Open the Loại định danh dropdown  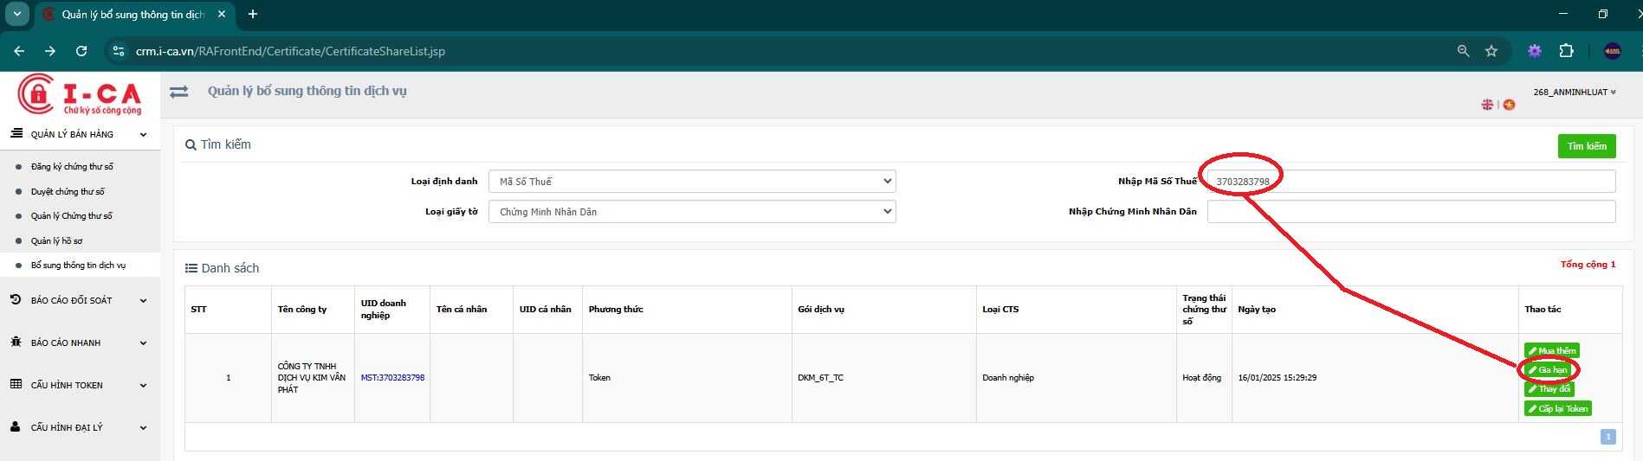click(x=692, y=181)
